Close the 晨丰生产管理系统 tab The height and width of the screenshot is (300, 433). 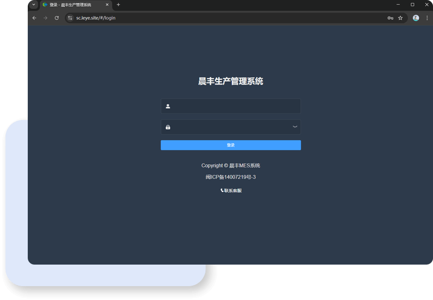coord(107,5)
